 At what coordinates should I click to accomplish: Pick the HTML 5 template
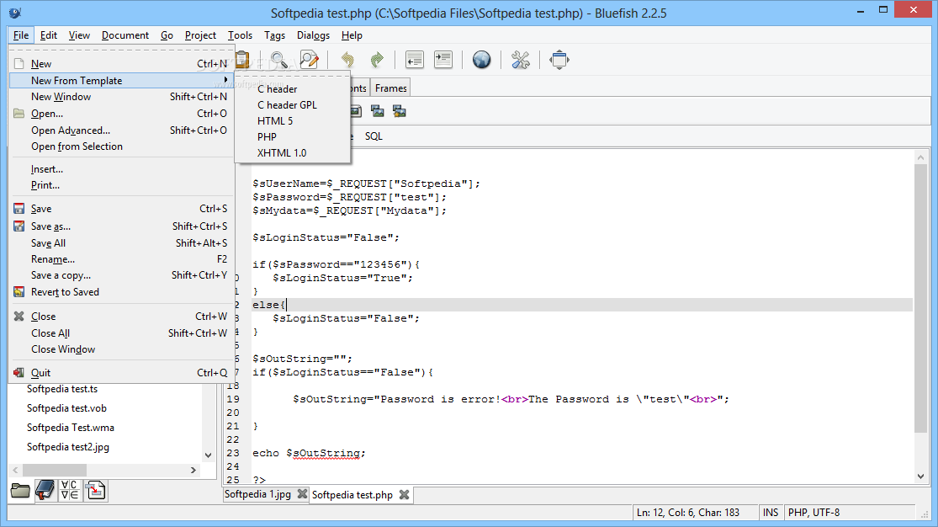tap(293, 121)
